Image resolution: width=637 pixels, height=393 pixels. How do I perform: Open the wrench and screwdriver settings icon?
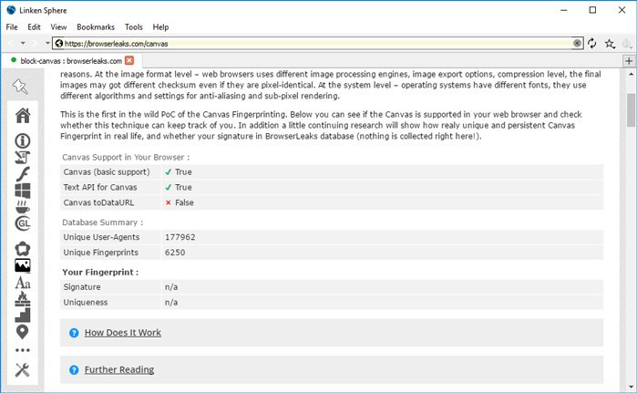click(23, 370)
